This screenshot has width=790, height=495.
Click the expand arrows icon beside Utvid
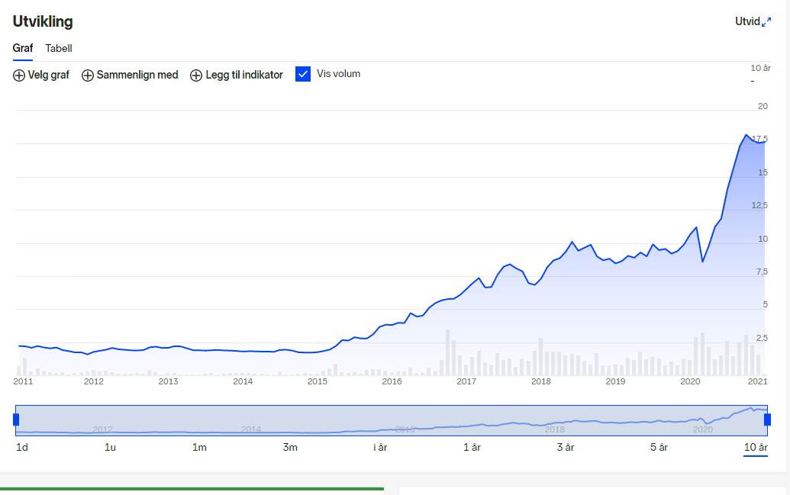(x=766, y=22)
